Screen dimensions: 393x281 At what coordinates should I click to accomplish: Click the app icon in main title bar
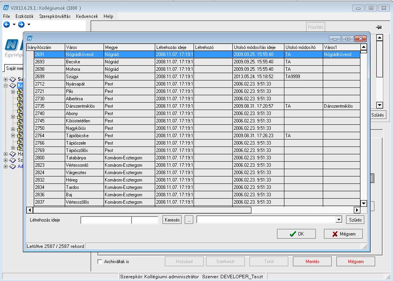tap(6, 8)
